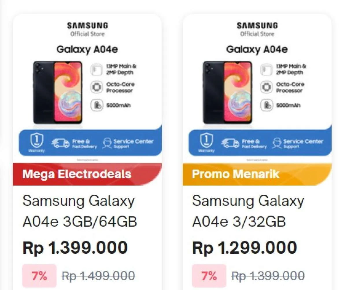This screenshot has width=347, height=290.
Task: Click the phone image above the Mega Electrodeals banner
Action: pos(58,92)
